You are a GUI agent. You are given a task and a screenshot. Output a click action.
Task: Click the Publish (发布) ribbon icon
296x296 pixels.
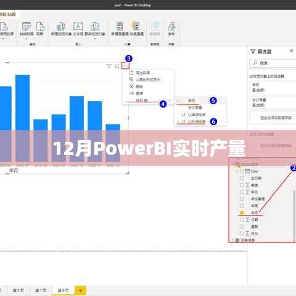click(171, 27)
